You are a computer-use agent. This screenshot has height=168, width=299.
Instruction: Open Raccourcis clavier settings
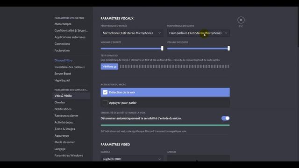[66, 116]
